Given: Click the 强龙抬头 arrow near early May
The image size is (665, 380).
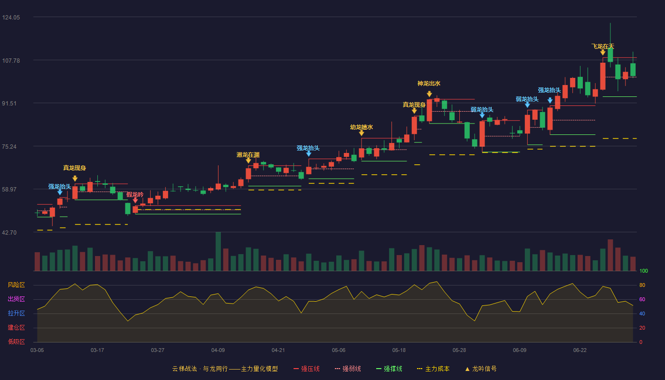Looking at the screenshot, I should pyautogui.click(x=309, y=153).
